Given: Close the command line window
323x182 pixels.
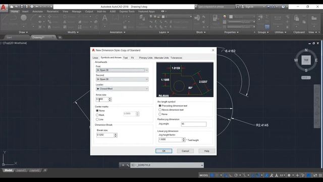Looking at the screenshot, I should [123, 165].
